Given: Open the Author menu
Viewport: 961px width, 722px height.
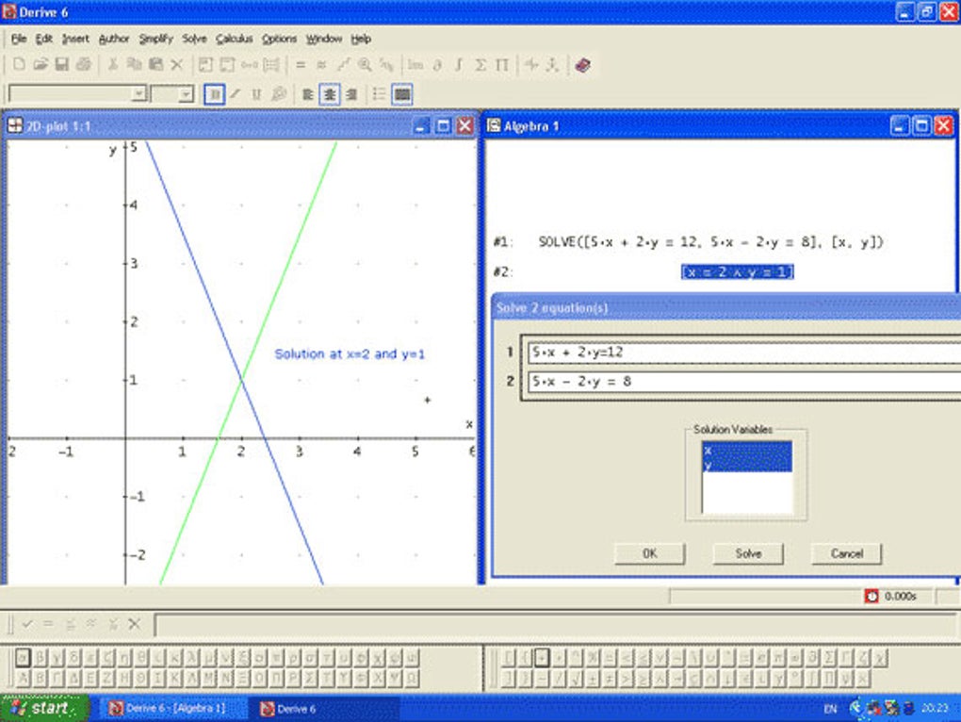Looking at the screenshot, I should (x=114, y=39).
